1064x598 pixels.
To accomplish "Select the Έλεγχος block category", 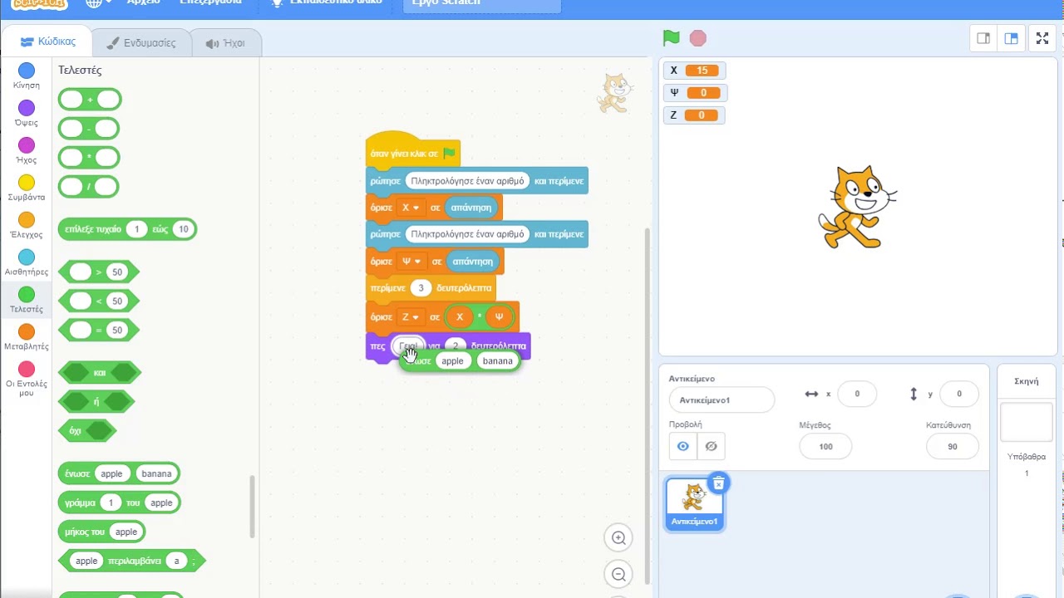I will pyautogui.click(x=27, y=226).
